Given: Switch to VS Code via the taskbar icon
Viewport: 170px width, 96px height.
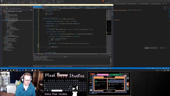Looking at the screenshot, I should coord(20,70).
